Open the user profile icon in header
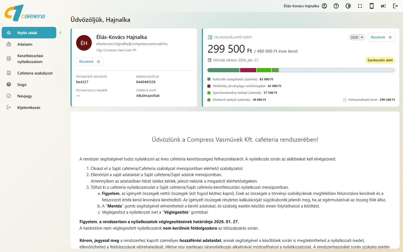Screen dimensions: 403x252 point(324,6)
